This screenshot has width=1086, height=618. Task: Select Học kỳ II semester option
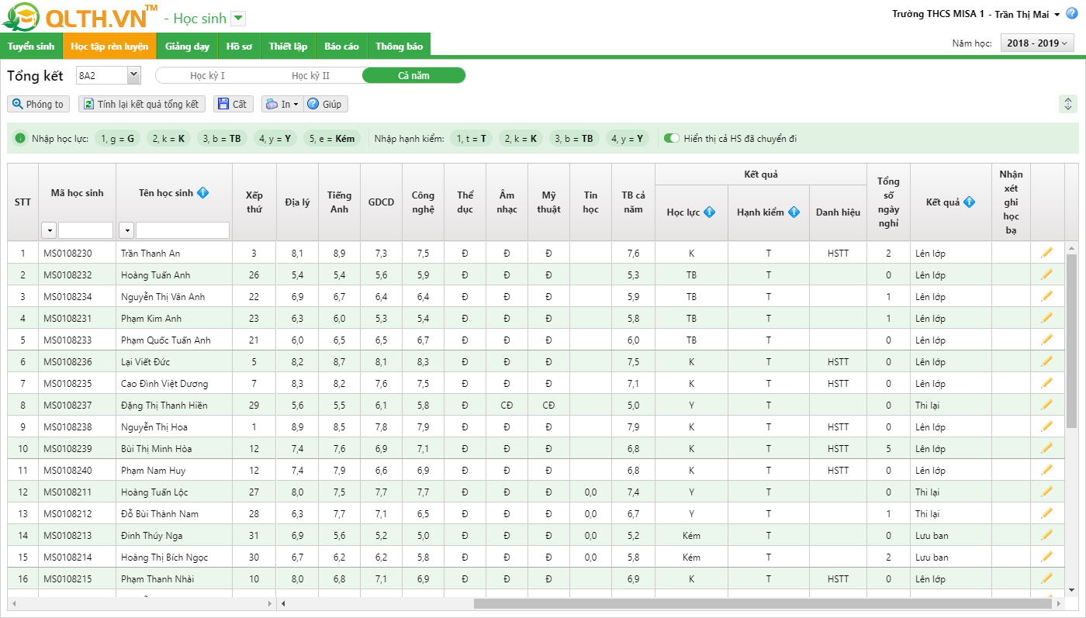pyautogui.click(x=310, y=75)
